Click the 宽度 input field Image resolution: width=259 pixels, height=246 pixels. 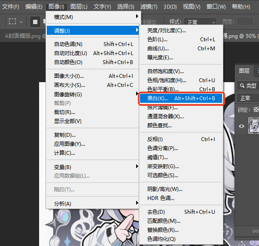pyautogui.click(x=245, y=22)
